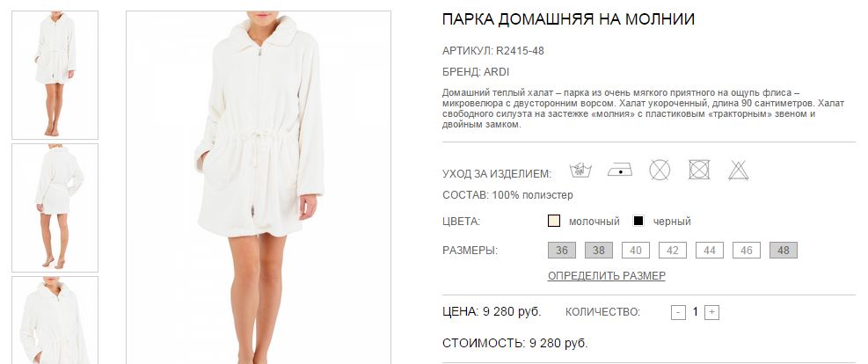Image resolution: width=868 pixels, height=364 pixels.
Task: Decrease quantity with the minus button
Action: click(678, 312)
